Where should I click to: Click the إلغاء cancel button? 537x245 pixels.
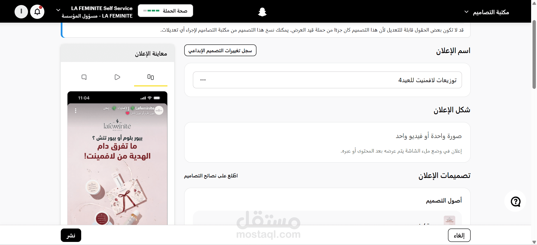tap(459, 235)
